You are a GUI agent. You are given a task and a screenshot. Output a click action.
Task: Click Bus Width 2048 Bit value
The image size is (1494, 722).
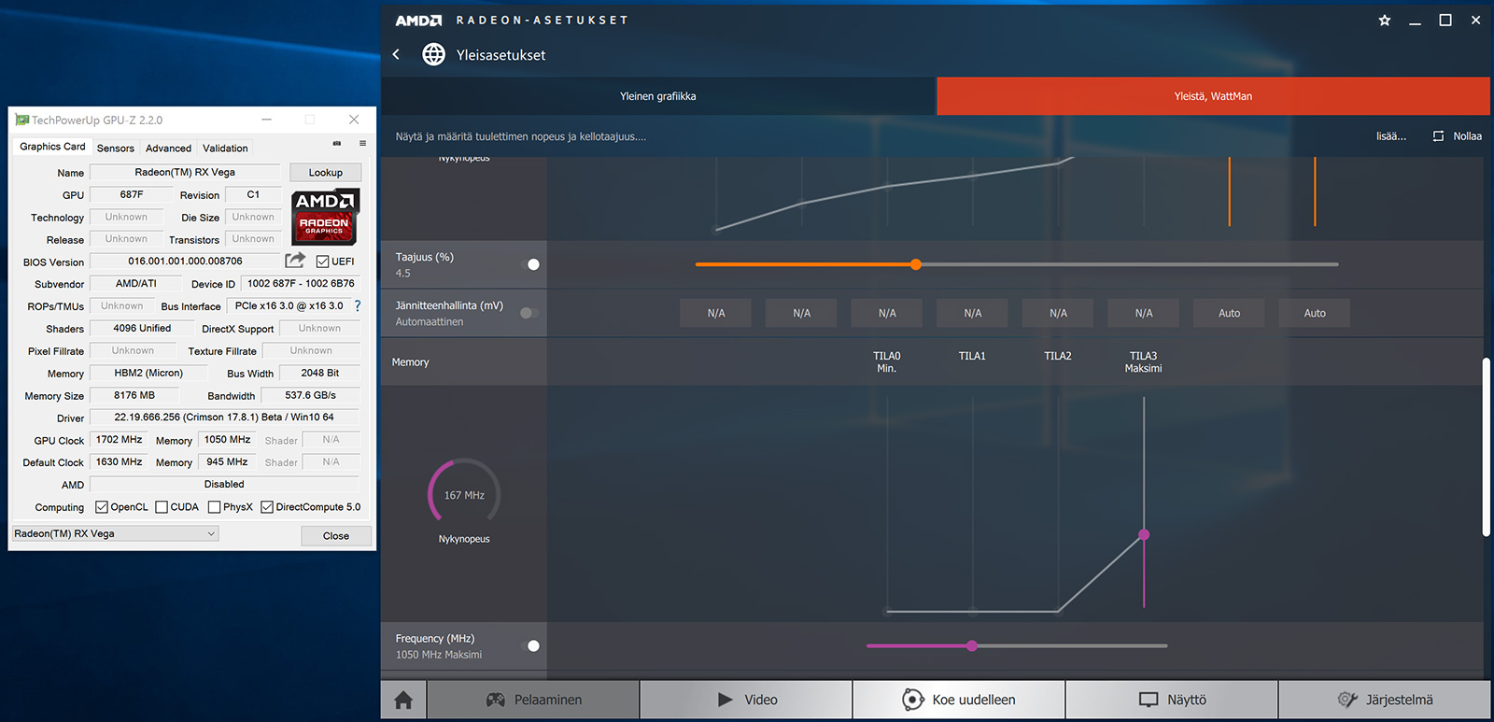pyautogui.click(x=319, y=373)
